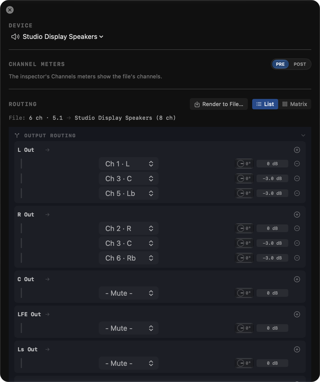This screenshot has height=382, width=320.
Task: Open the Ch 1 · L source dropdown
Action: click(129, 164)
